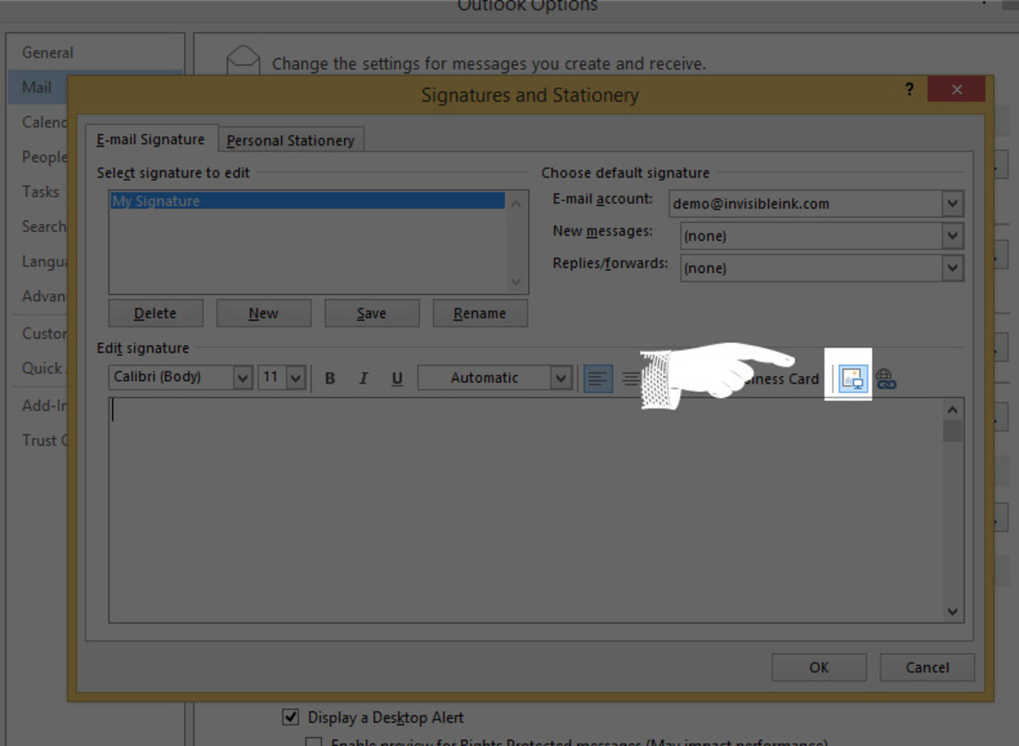Click the Insert Hyperlink icon
The width and height of the screenshot is (1019, 746).
pos(886,379)
